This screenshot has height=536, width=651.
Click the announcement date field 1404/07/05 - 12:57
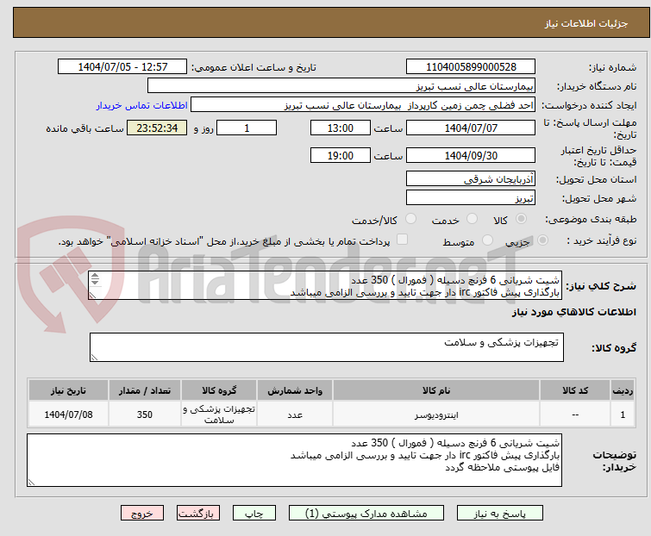pyautogui.click(x=122, y=67)
